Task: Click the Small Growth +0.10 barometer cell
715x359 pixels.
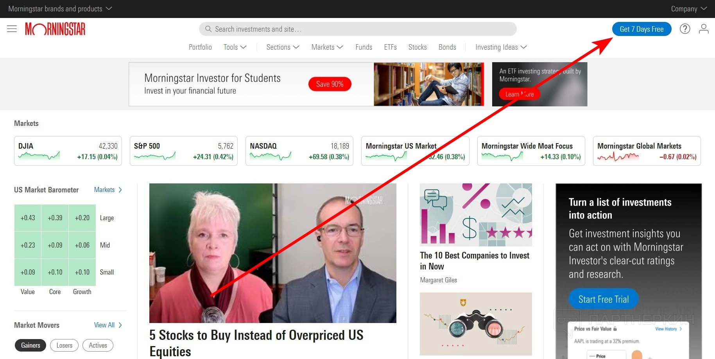Action: (82, 272)
